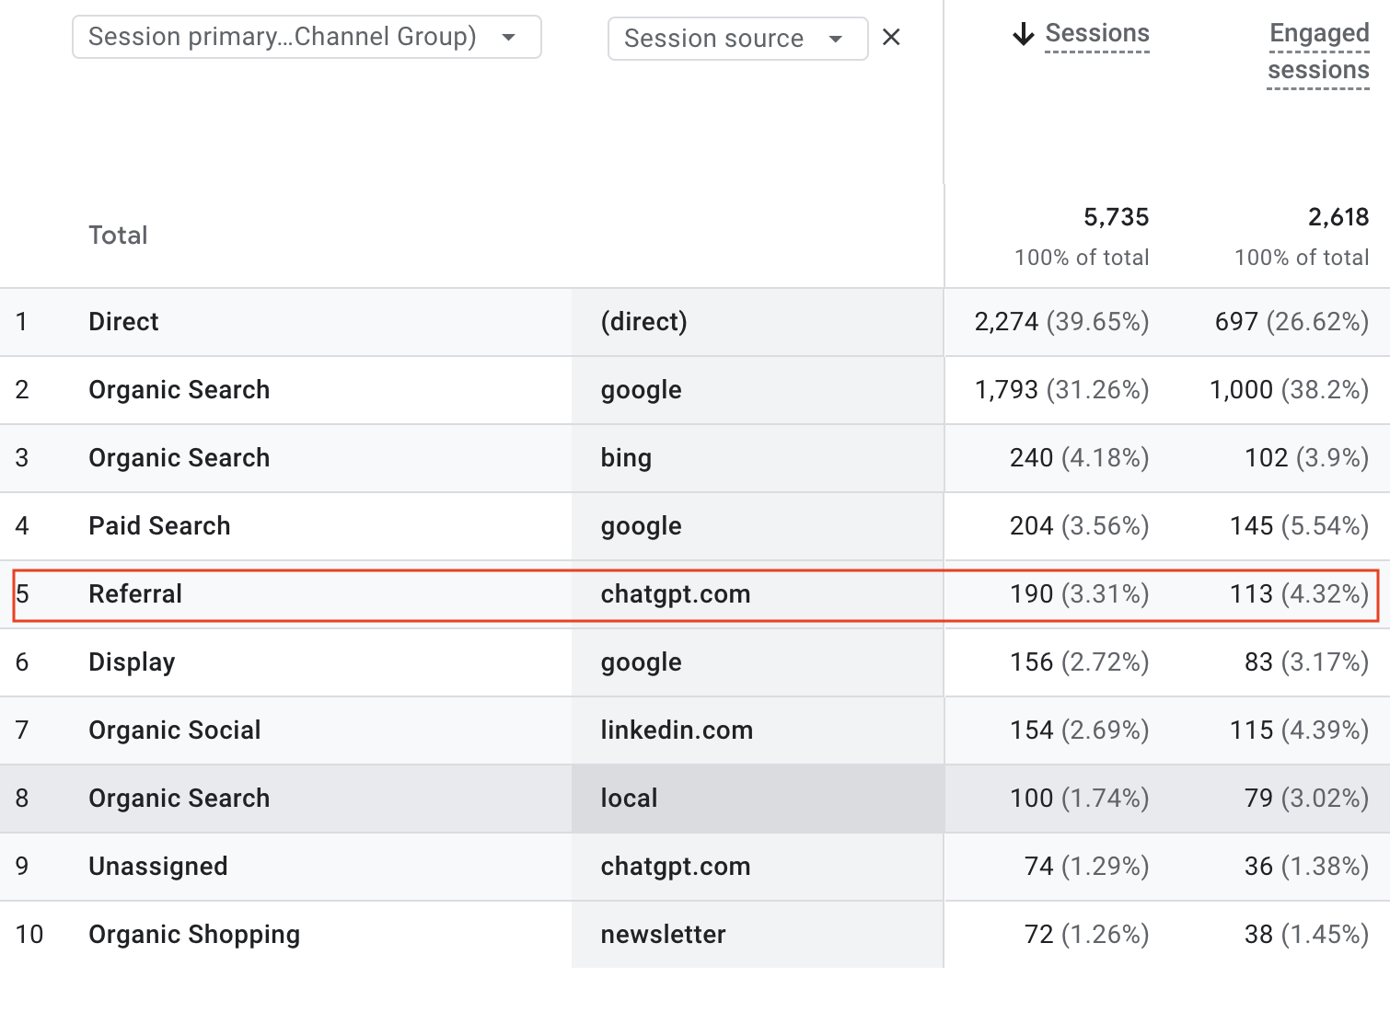
Task: Click the Organic Shopping channel cell
Action: point(194,935)
